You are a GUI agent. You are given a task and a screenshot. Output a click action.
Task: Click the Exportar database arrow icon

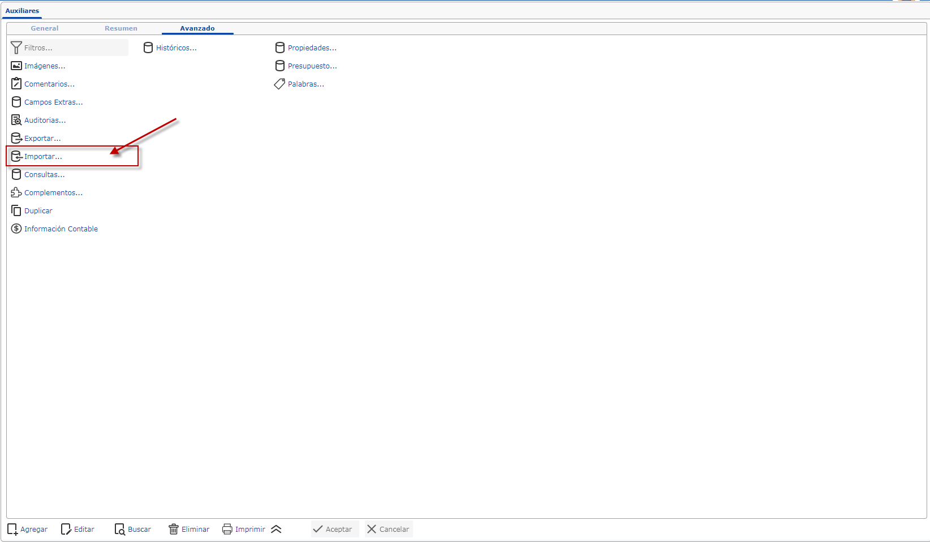point(16,138)
